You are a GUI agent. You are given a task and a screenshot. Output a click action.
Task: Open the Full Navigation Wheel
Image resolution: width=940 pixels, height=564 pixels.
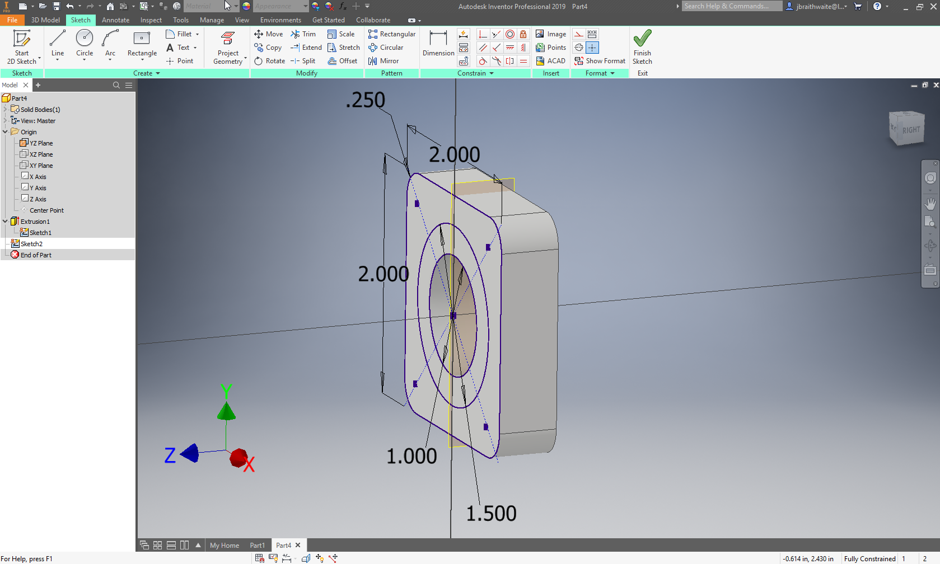coord(930,178)
